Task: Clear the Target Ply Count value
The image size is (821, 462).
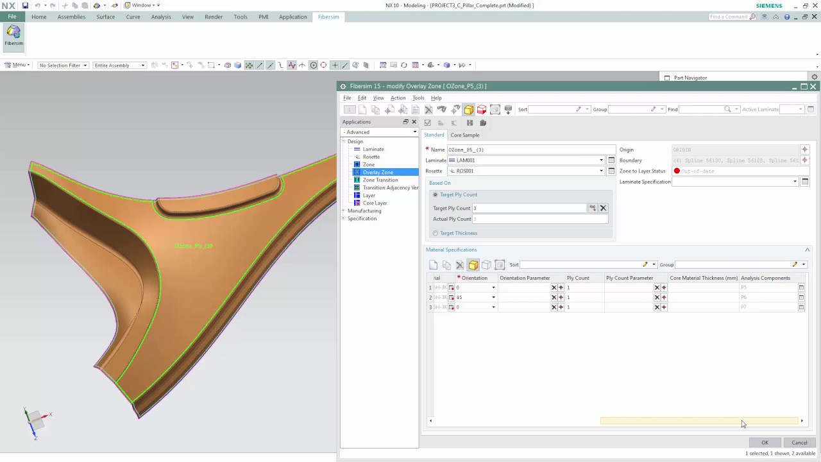Action: [603, 208]
